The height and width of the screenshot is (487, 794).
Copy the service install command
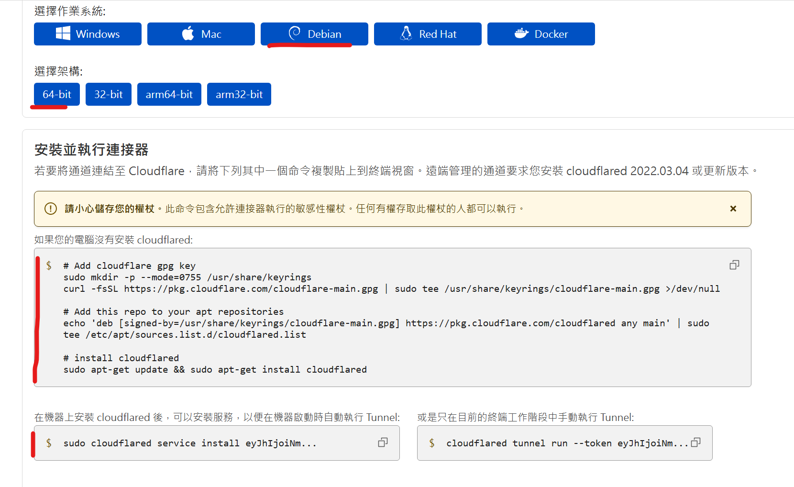(383, 443)
